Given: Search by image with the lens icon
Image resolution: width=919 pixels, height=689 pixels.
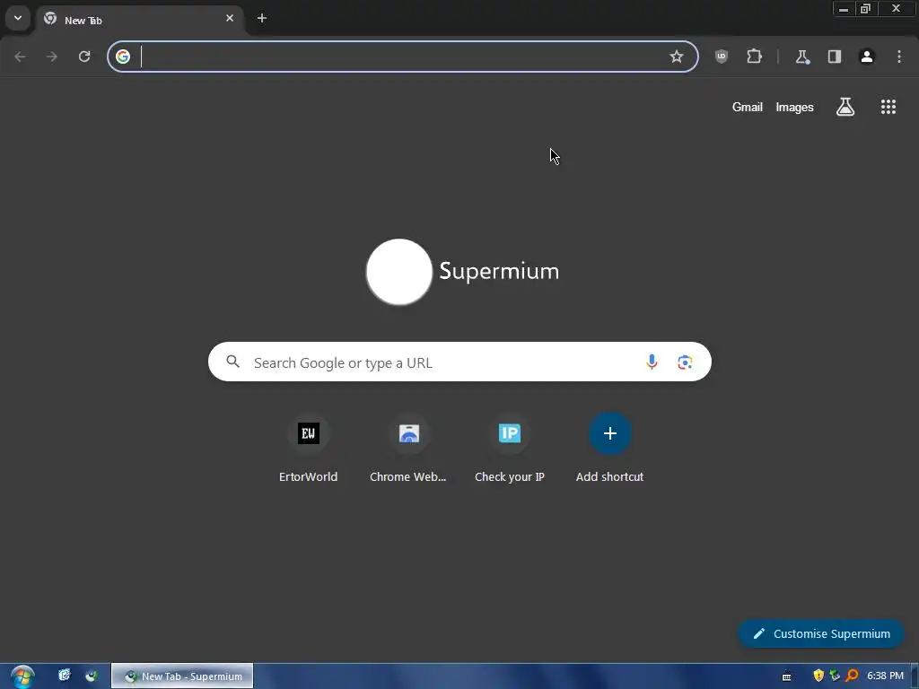Looking at the screenshot, I should pyautogui.click(x=685, y=362).
